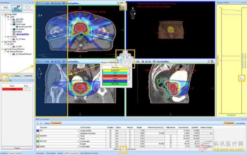This screenshot has width=247, height=155.
Task: Toggle Multicriterial checkbox for Parallel row
Action: [171, 144]
